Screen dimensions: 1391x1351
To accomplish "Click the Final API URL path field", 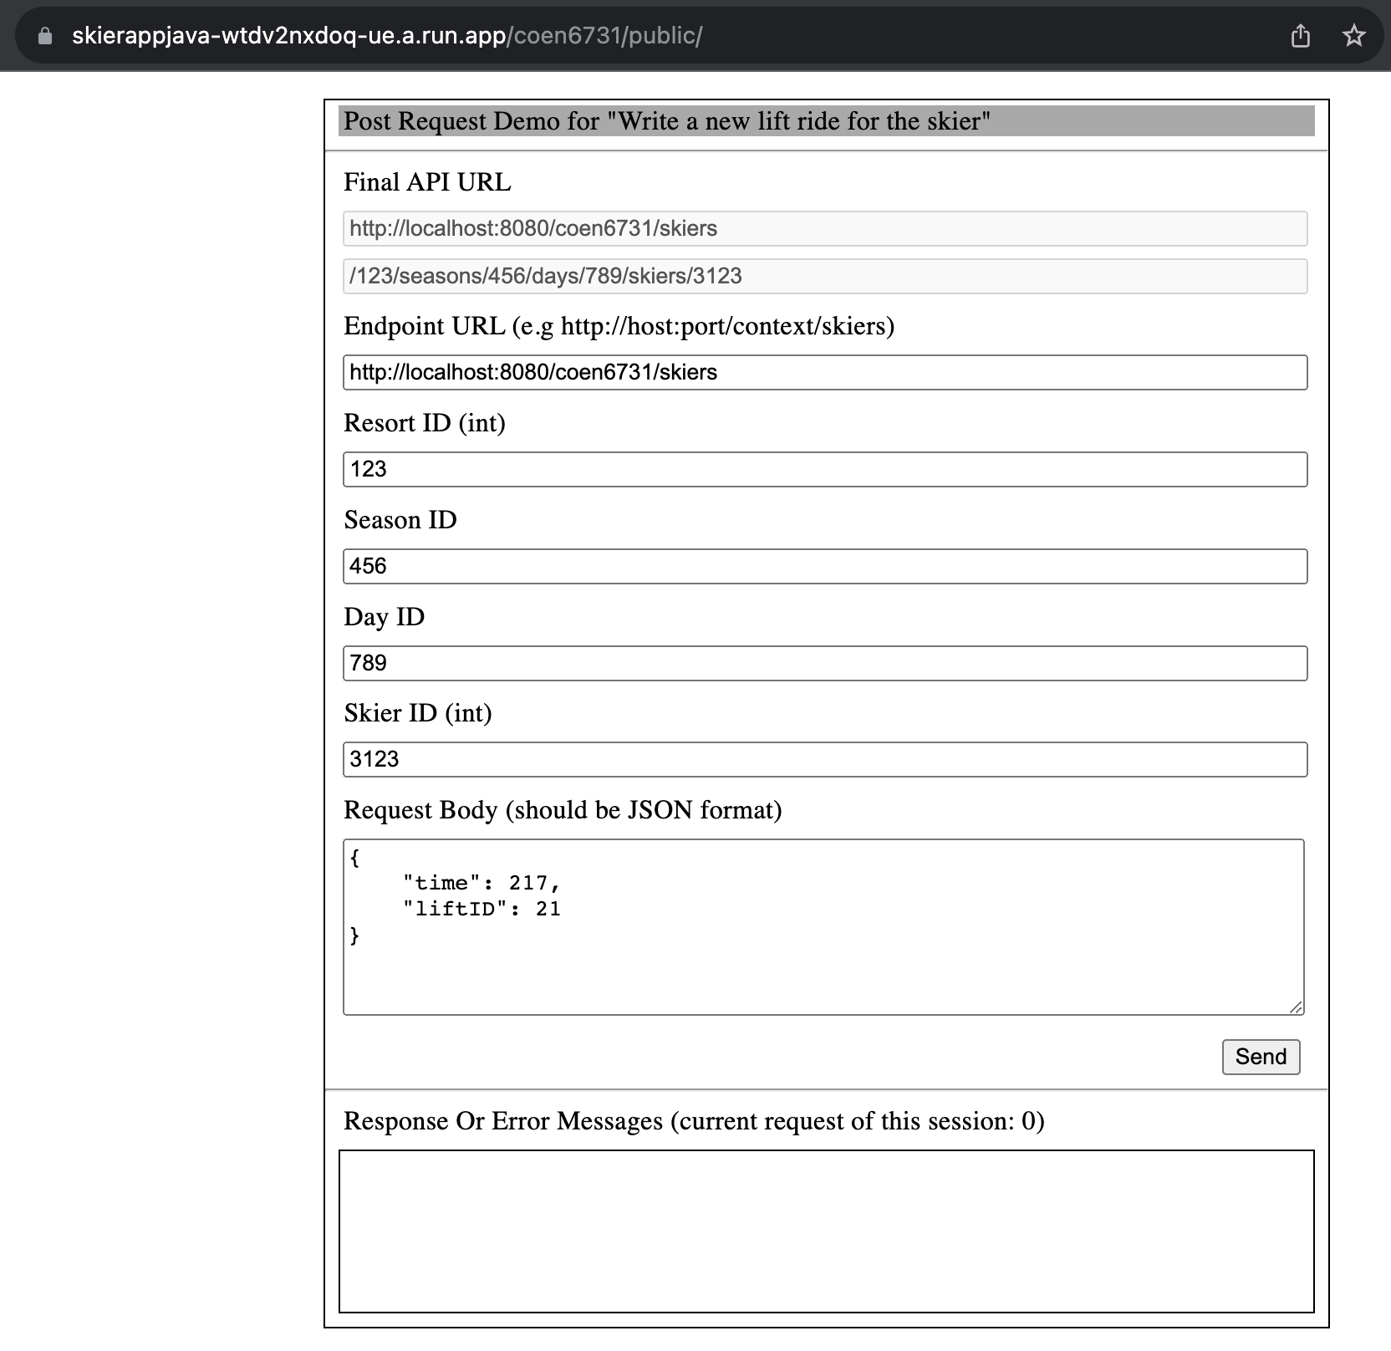I will pyautogui.click(x=825, y=276).
